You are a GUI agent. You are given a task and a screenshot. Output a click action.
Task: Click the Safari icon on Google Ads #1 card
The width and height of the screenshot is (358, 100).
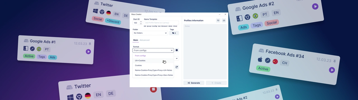(32, 49)
